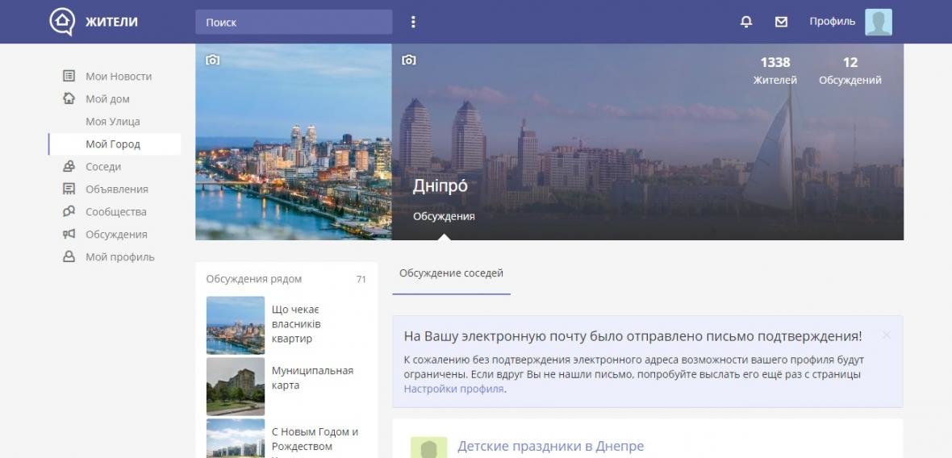Click the profile avatar picture
This screenshot has width=952, height=458.
click(x=879, y=22)
